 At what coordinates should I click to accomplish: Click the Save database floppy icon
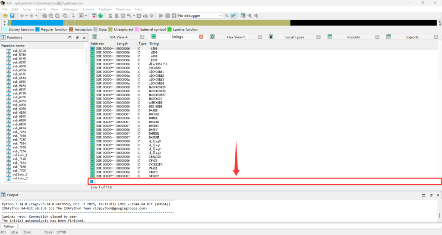12,16
